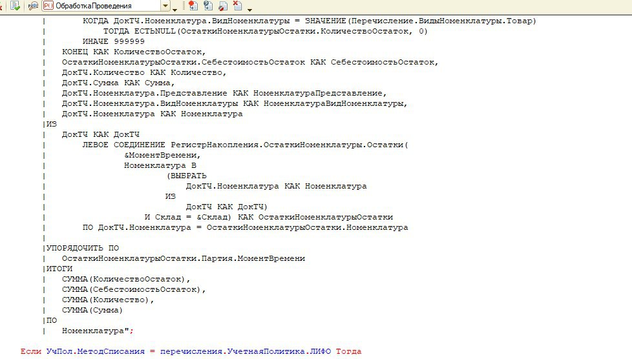Click the red 'Тогда' keyword at the bottom
Image resolution: width=632 pixels, height=359 pixels.
tap(349, 351)
